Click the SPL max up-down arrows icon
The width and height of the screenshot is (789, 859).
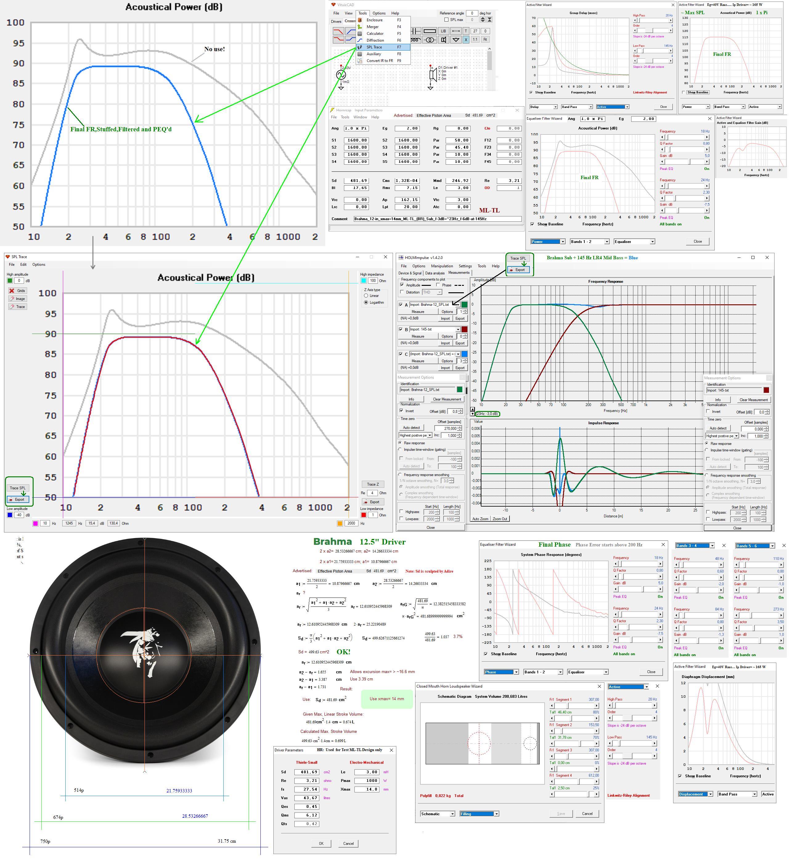[483, 20]
